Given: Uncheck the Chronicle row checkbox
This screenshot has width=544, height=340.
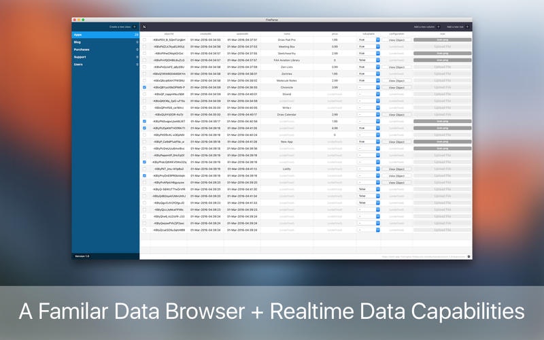Looking at the screenshot, I should coord(144,88).
